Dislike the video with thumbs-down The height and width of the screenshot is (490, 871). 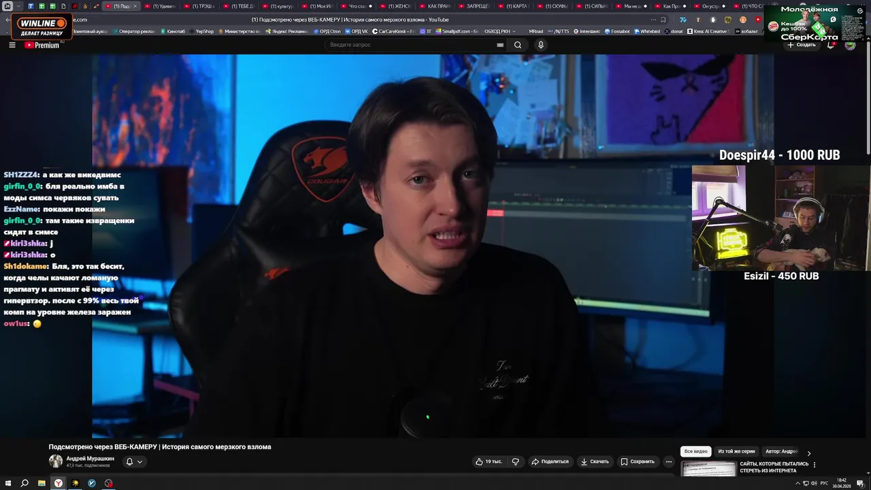click(x=516, y=461)
